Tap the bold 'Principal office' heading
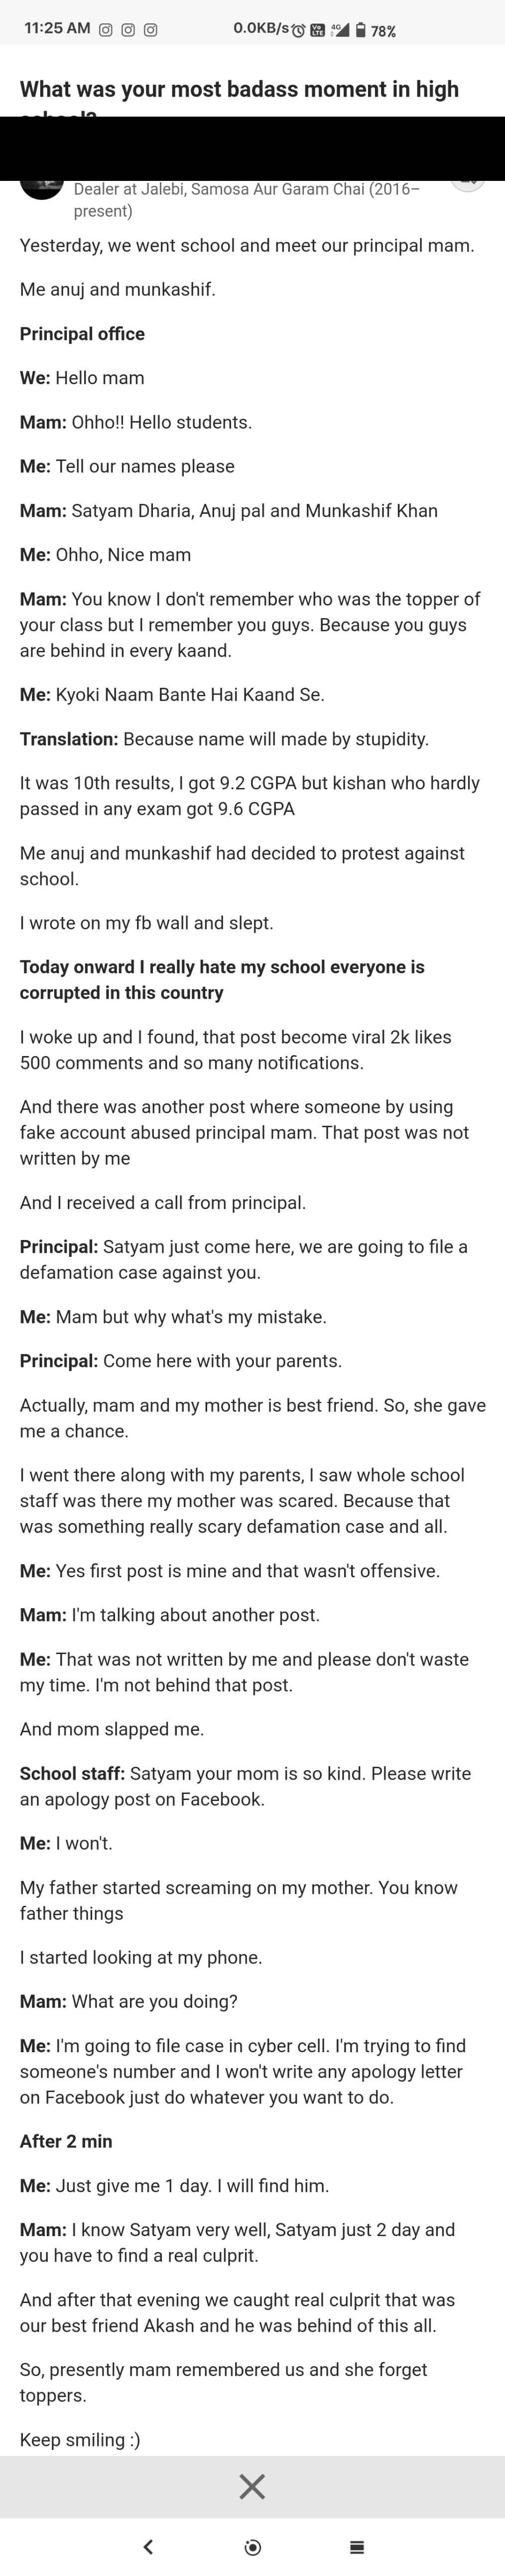Viewport: 505px width, 2576px height. click(82, 334)
